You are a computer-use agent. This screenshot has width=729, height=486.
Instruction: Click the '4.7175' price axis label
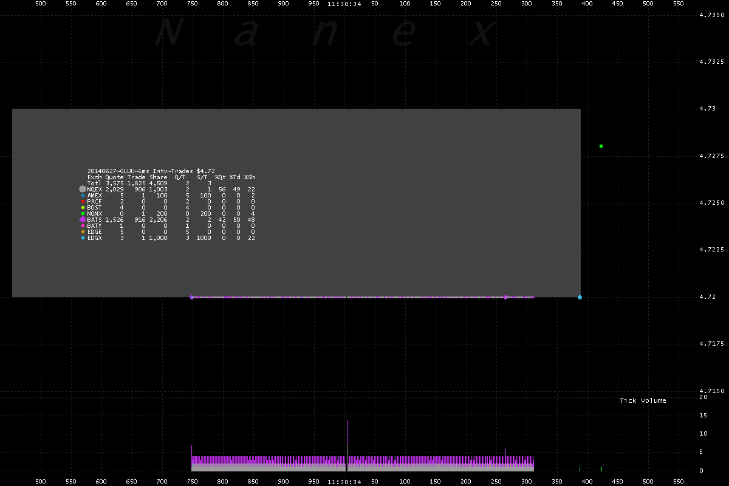(x=712, y=344)
